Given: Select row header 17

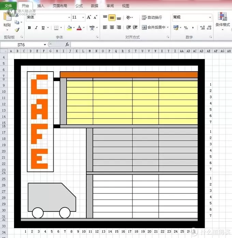Looking at the screenshot, I should [x=4, y=133].
